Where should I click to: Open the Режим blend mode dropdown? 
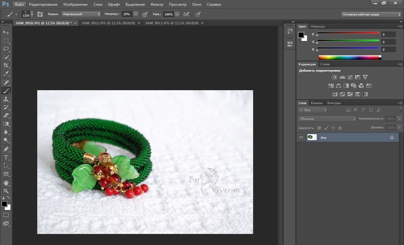(x=80, y=14)
